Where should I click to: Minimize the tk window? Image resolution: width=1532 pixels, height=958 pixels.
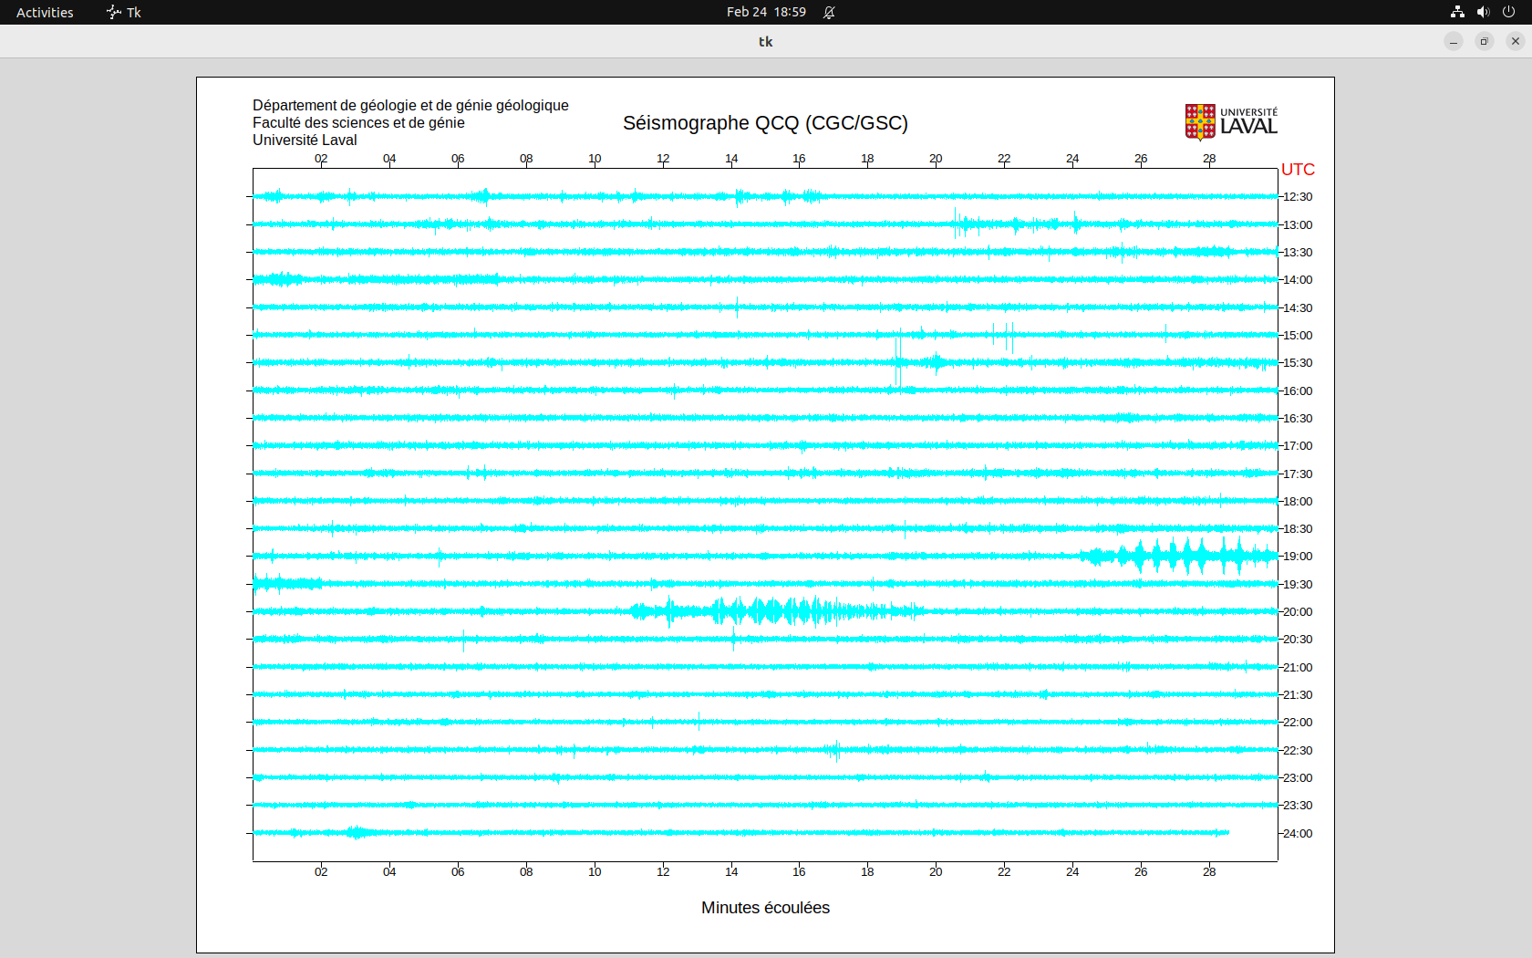pos(1454,41)
